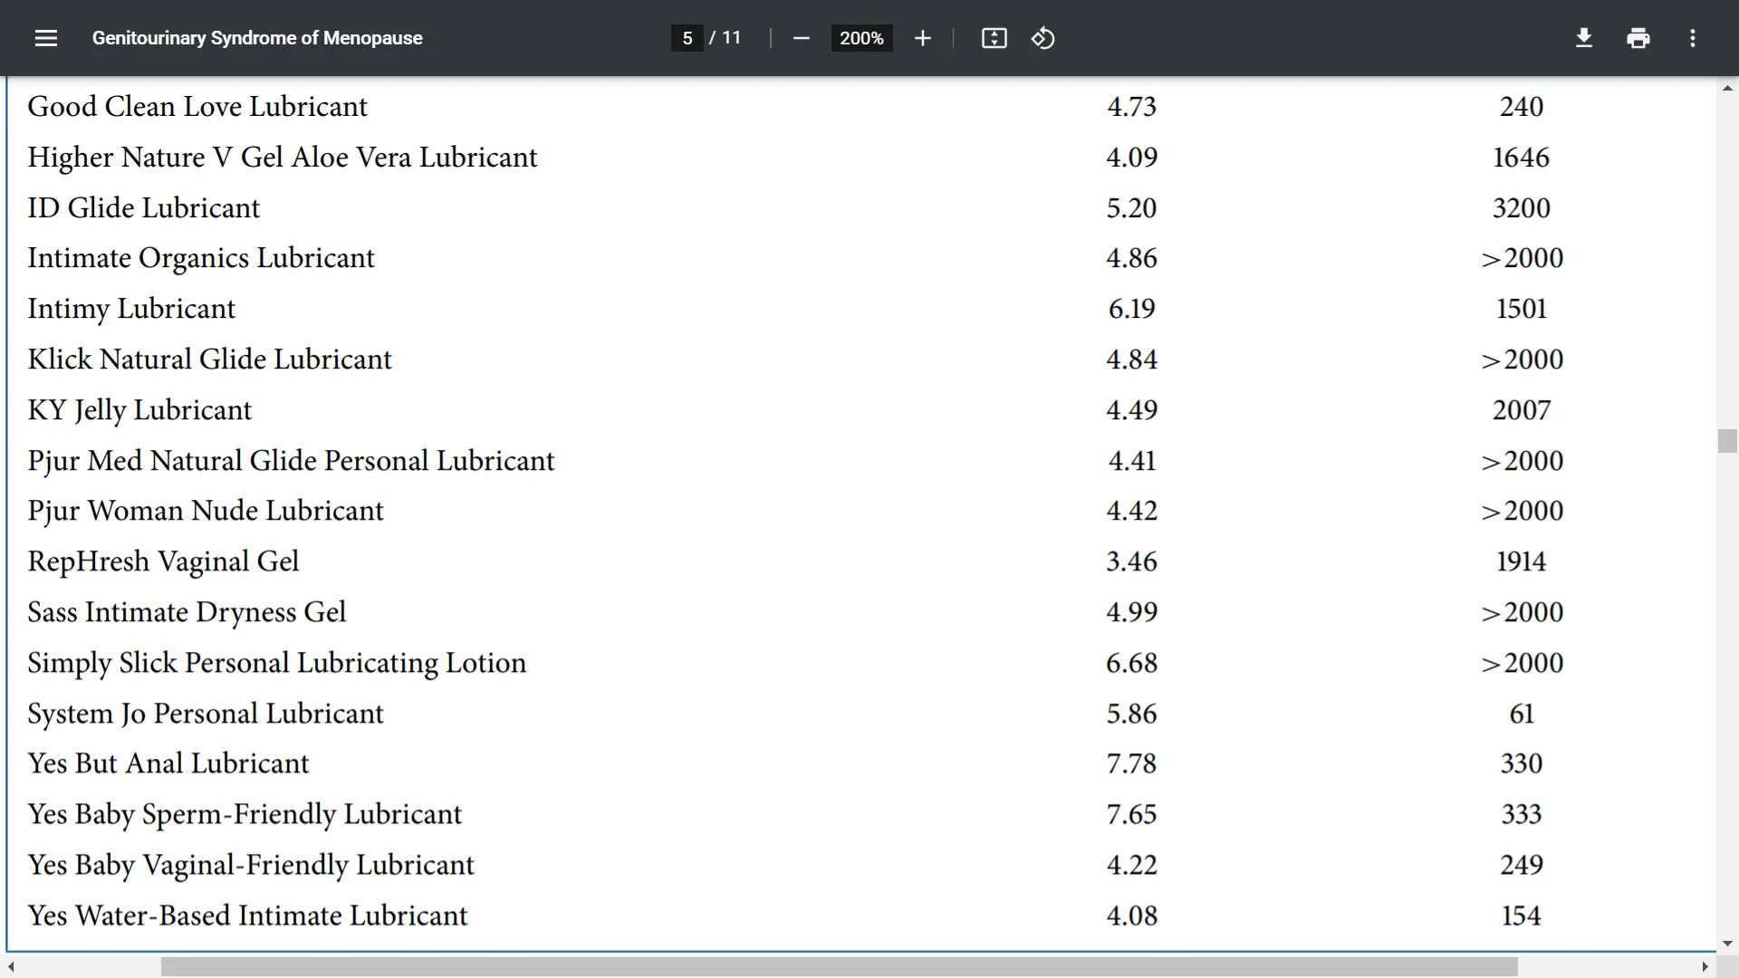Click the text Good Clean Love Lubricant

(197, 107)
